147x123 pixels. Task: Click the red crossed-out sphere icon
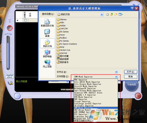10,28
